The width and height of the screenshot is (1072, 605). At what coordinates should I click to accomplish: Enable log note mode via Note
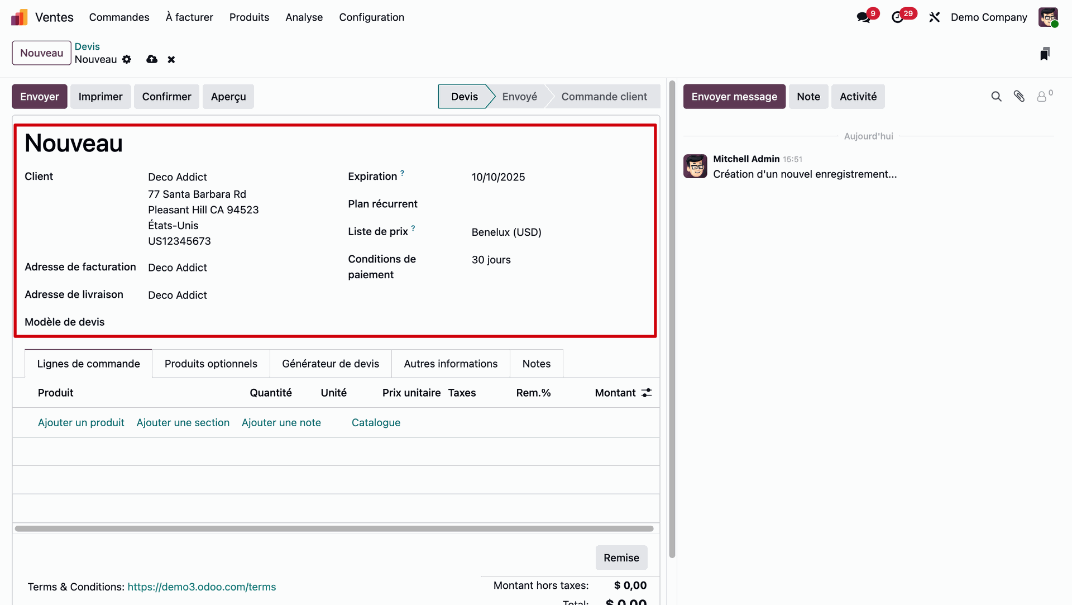[x=808, y=96]
